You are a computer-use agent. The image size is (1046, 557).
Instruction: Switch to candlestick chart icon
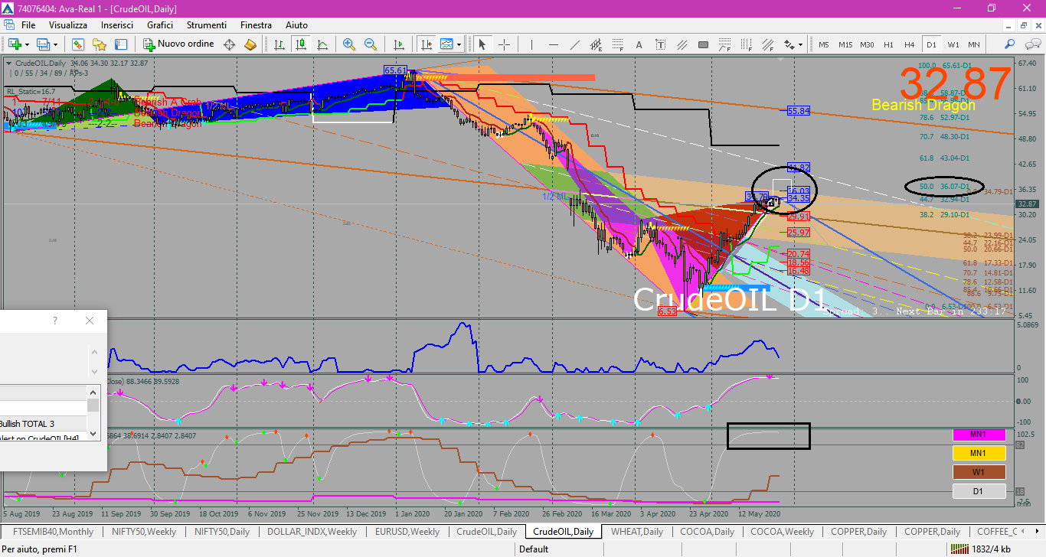coord(301,44)
